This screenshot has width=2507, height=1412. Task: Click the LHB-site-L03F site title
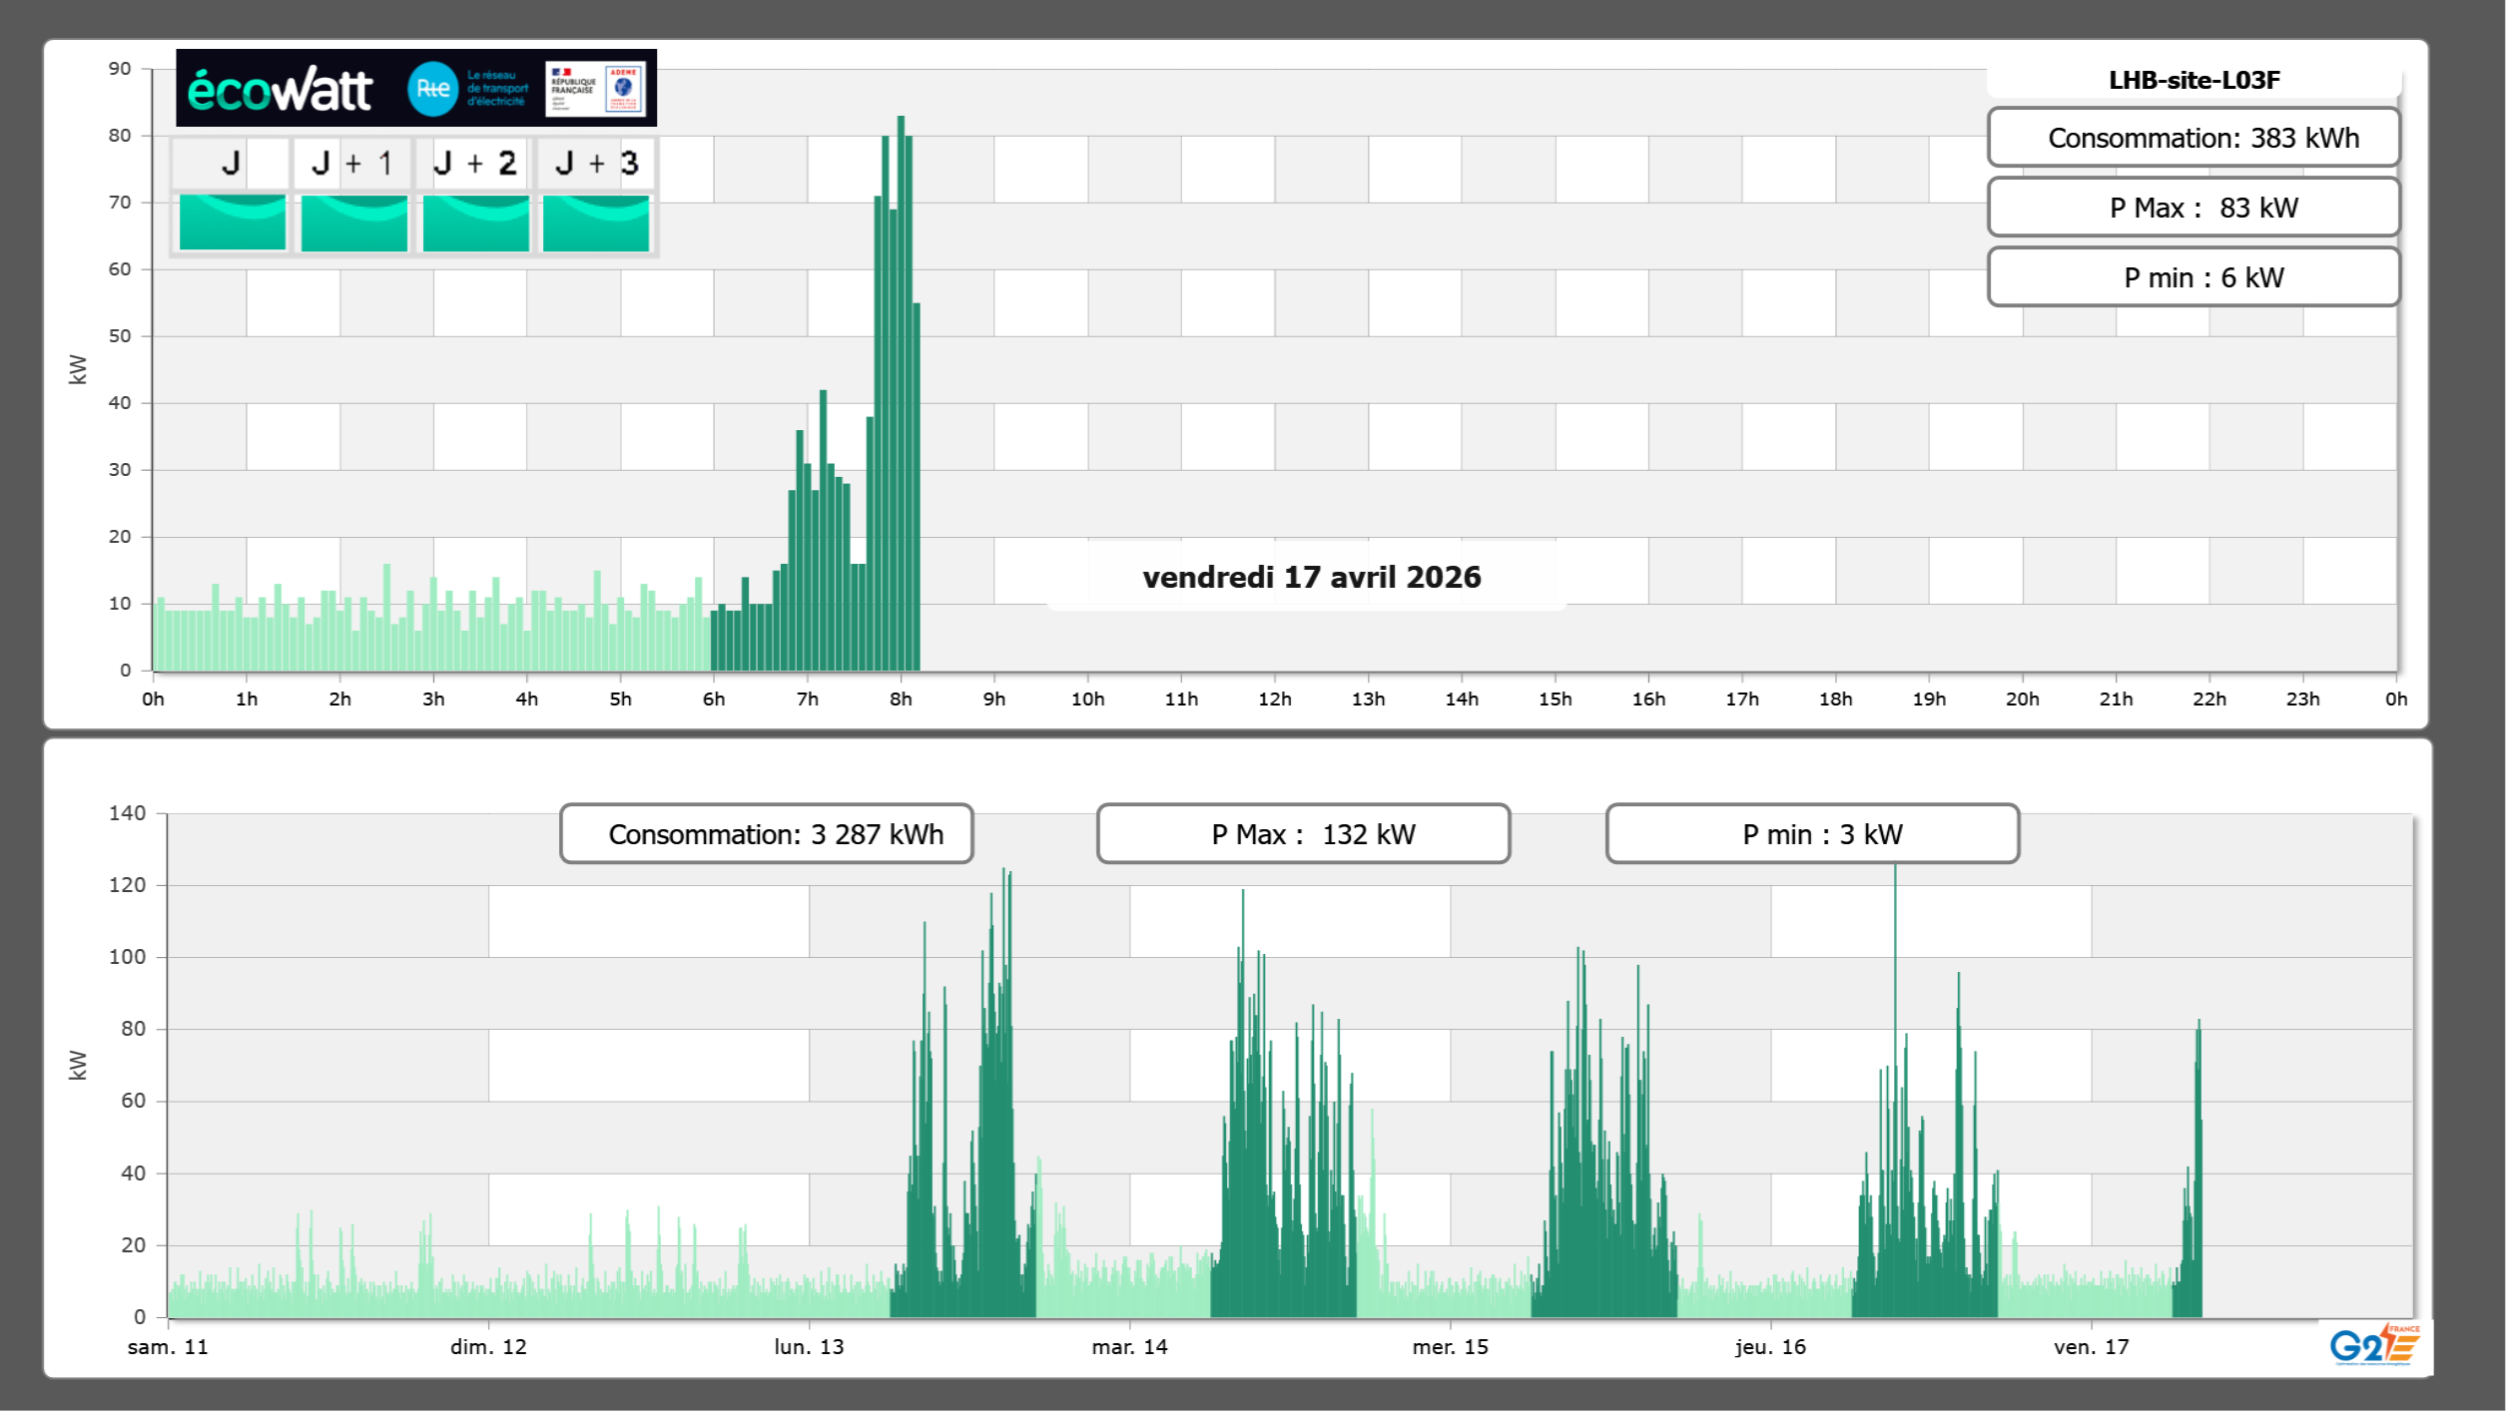(x=2194, y=80)
